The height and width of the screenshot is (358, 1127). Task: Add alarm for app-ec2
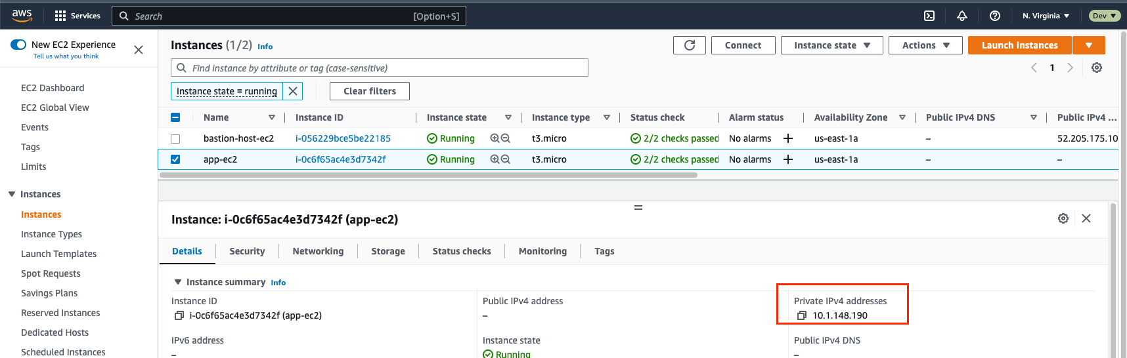click(x=788, y=159)
